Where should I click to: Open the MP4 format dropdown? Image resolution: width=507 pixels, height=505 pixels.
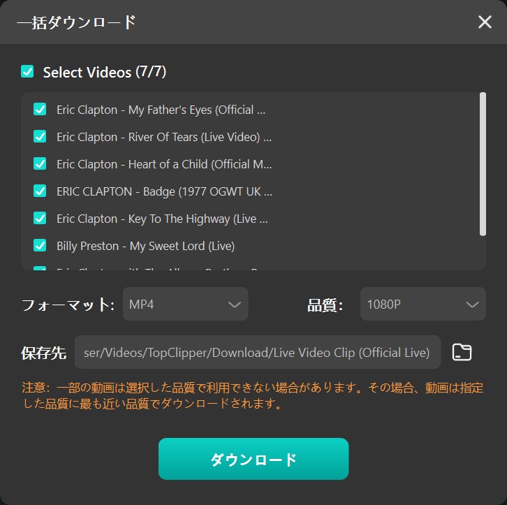point(185,304)
